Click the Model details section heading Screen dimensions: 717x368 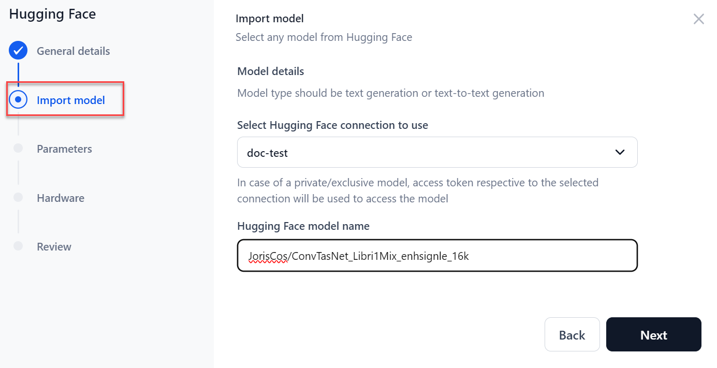click(x=270, y=71)
